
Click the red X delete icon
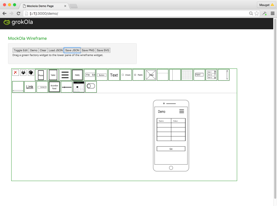(16, 72)
